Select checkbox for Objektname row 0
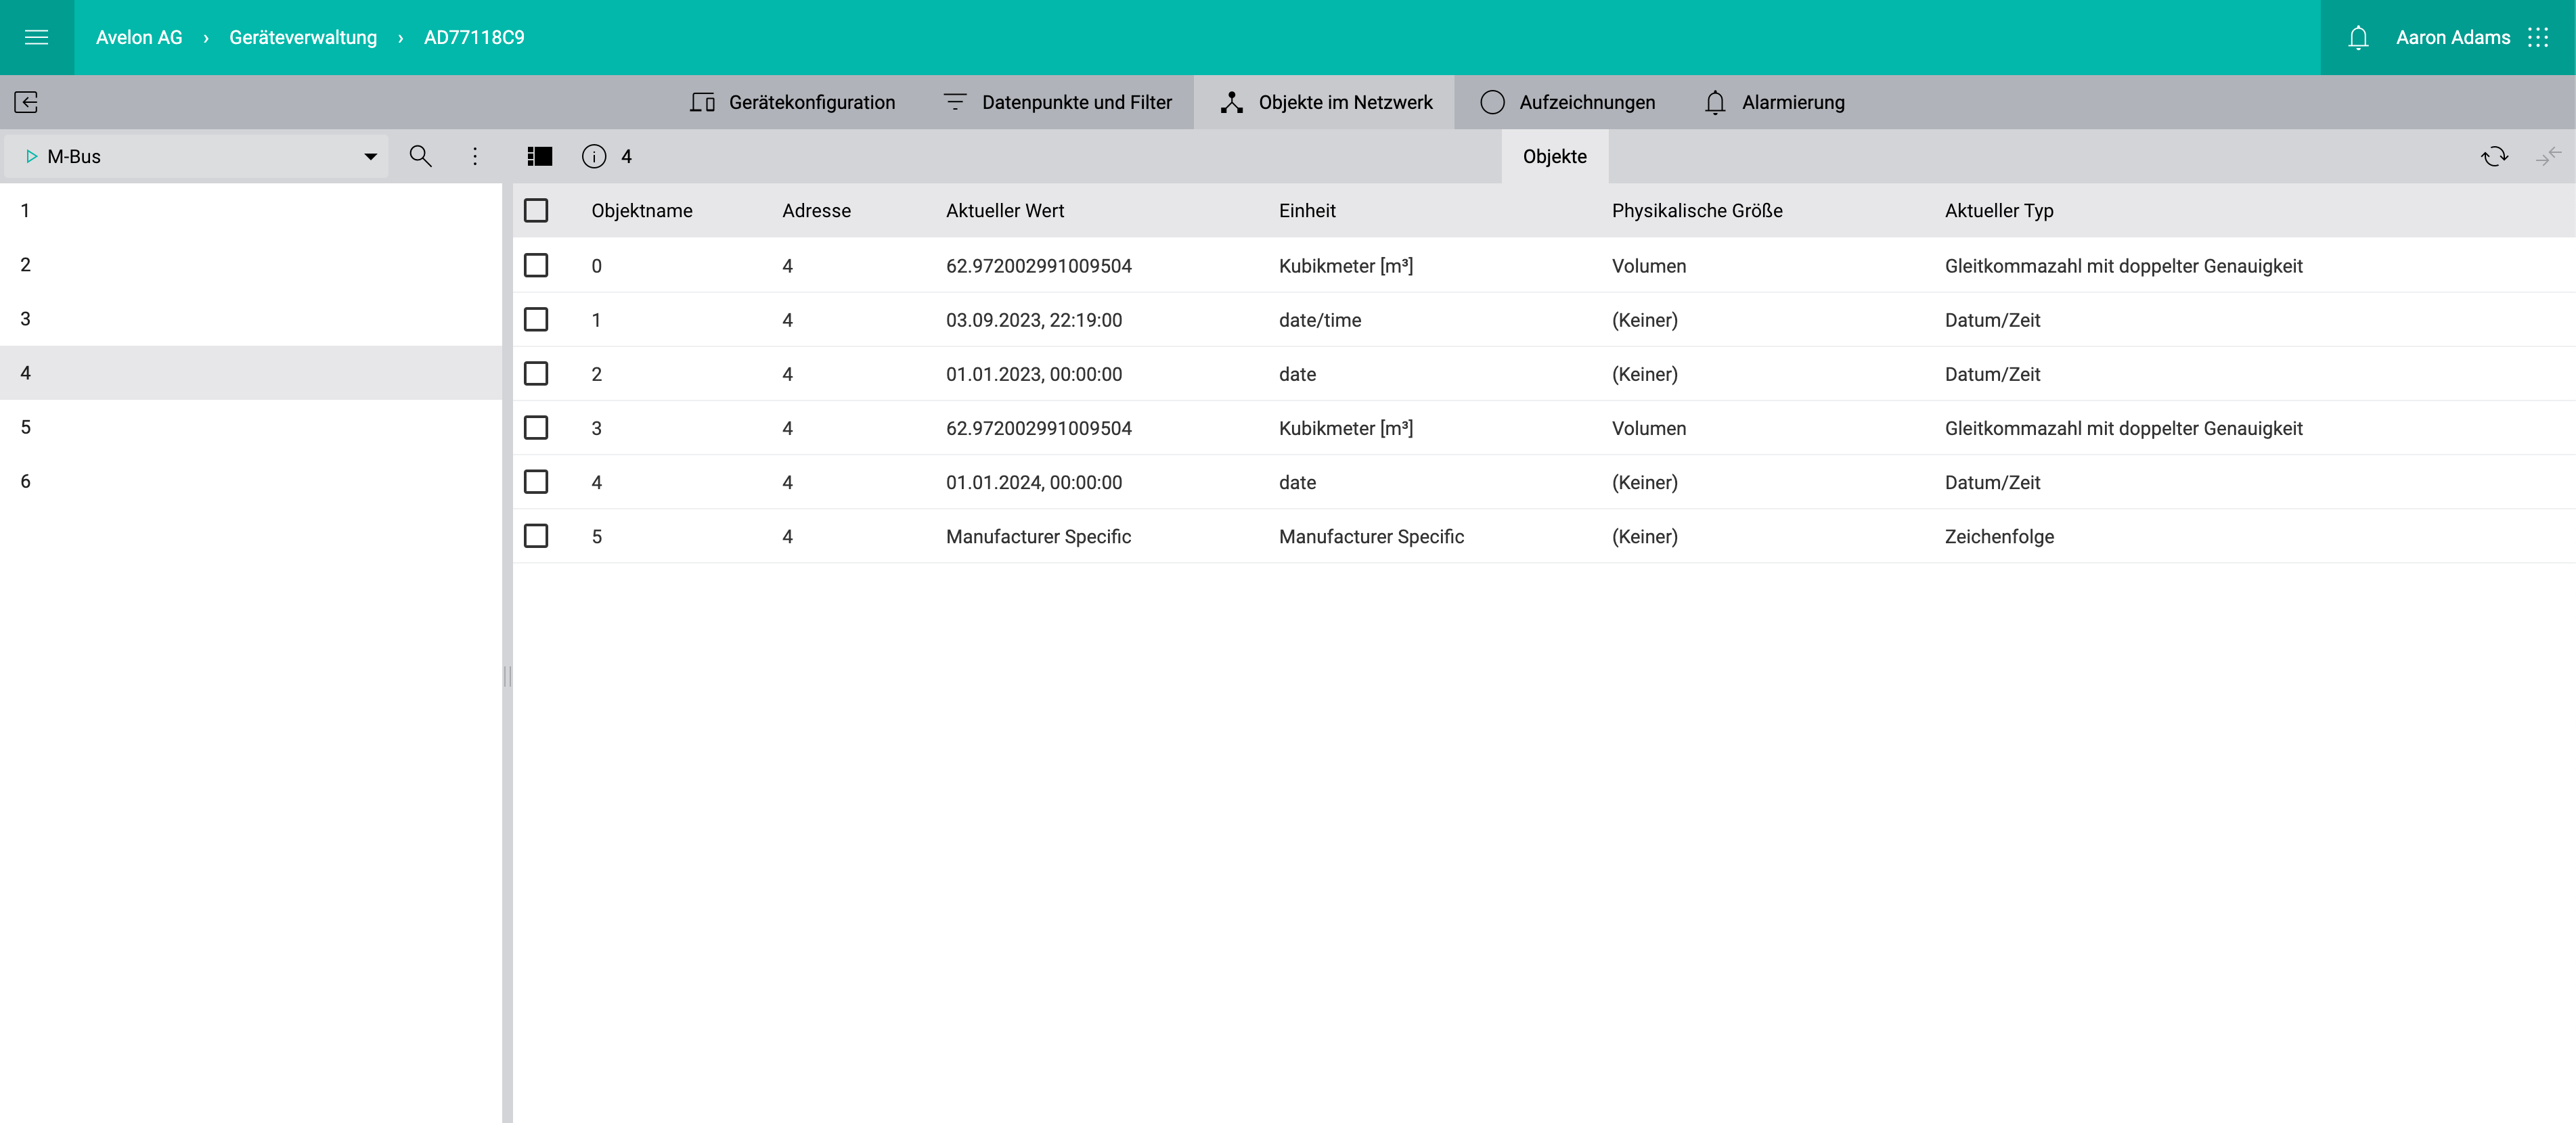Image resolution: width=2576 pixels, height=1123 pixels. (x=537, y=265)
